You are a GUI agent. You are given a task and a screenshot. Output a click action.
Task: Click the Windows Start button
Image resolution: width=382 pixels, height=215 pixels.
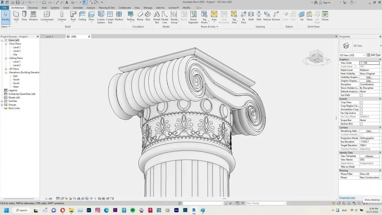(x=6, y=210)
